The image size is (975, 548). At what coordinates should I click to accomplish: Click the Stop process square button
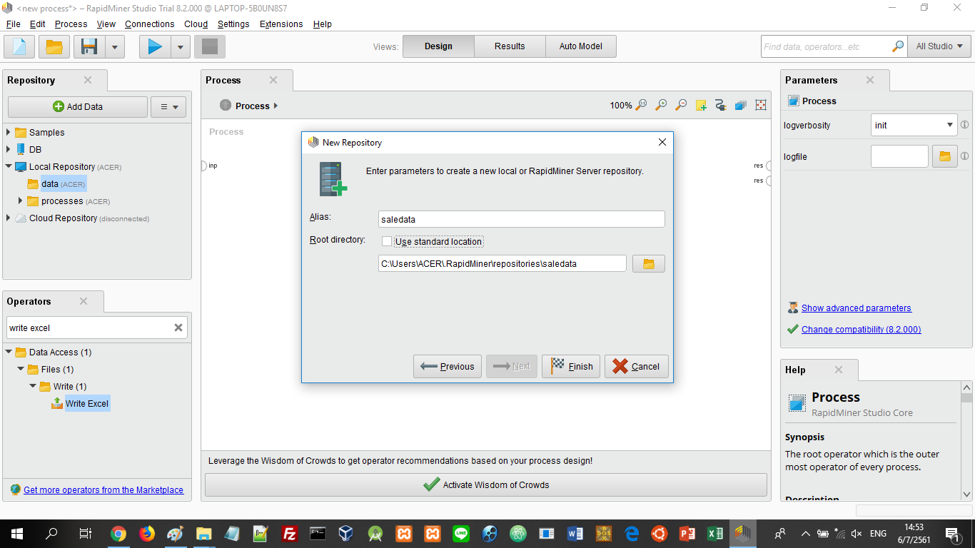pyautogui.click(x=210, y=47)
